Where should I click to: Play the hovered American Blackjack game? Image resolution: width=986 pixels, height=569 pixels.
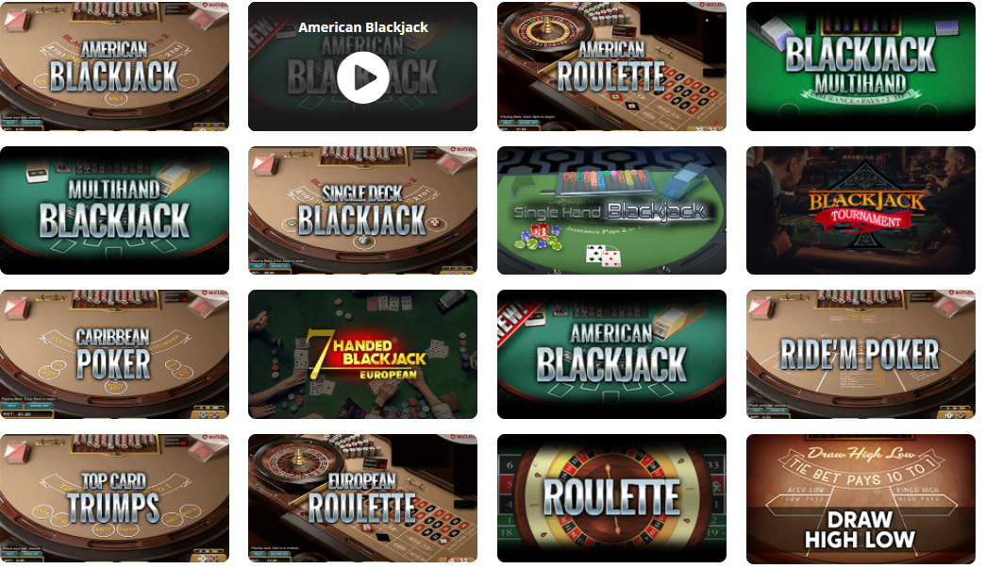coord(363,77)
